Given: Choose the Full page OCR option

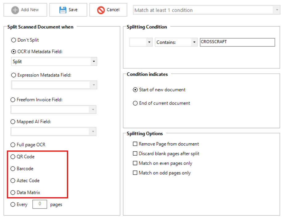Looking at the screenshot, I should click(x=13, y=145).
